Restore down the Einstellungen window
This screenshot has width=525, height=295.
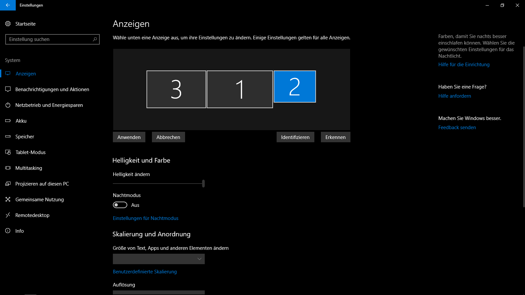pos(502,5)
